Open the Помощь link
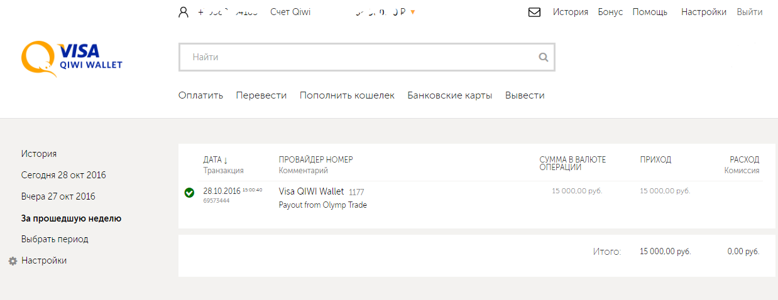This screenshot has width=778, height=300. [x=650, y=12]
